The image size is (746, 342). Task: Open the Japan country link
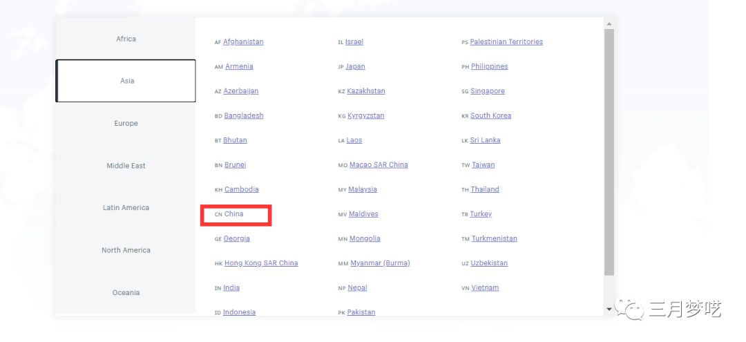(x=355, y=67)
